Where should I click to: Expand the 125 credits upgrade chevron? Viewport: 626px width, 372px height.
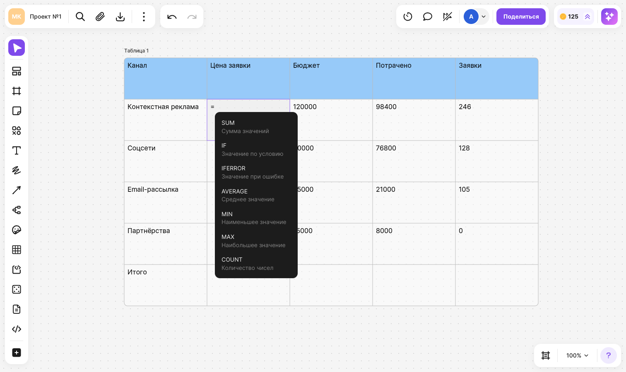tap(587, 17)
